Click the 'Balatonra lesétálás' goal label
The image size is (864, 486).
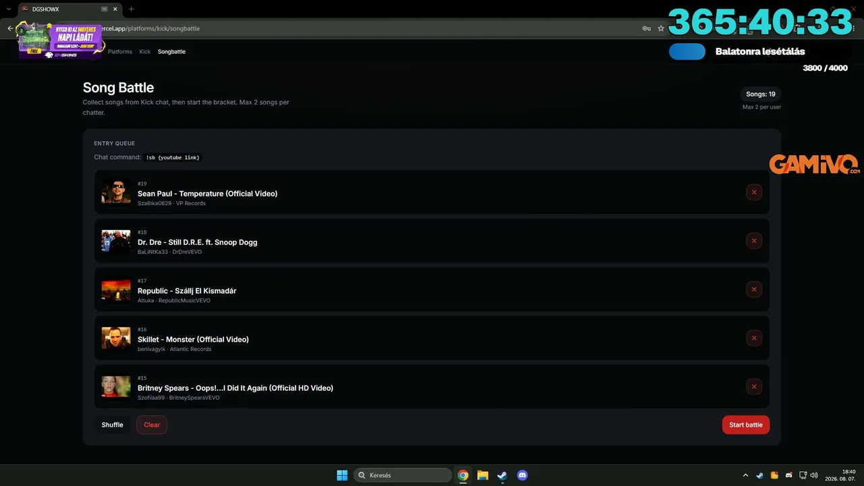click(x=760, y=51)
